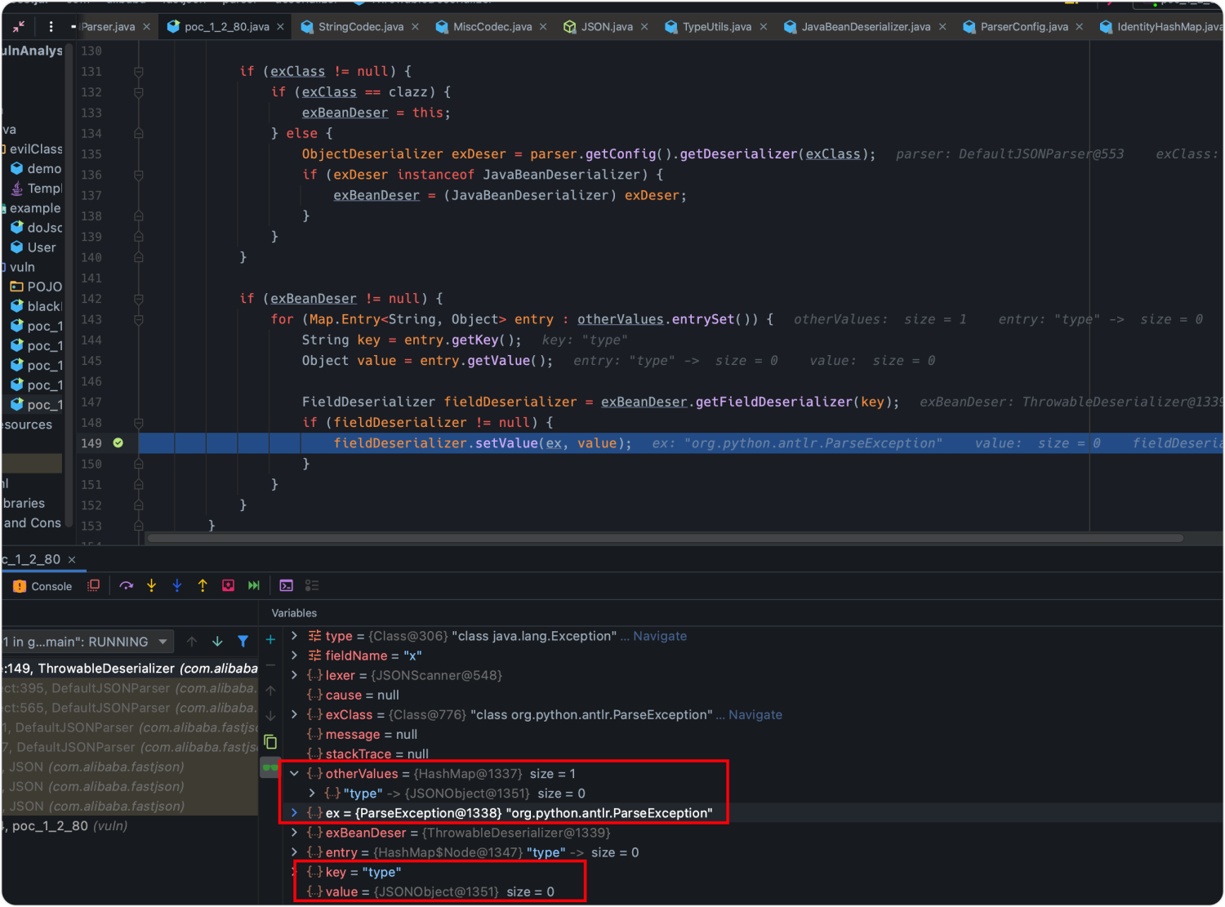Click the horizontal scrollbar under the editor
Screen dimensions: 1225x907
click(665, 538)
